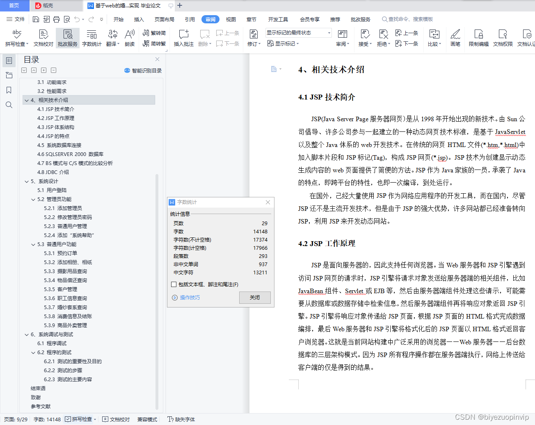
Task: Click the save icon in quick toolbar
Action: (x=36, y=19)
